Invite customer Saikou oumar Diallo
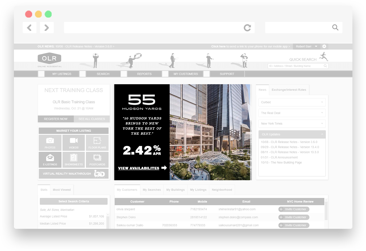 (294, 225)
